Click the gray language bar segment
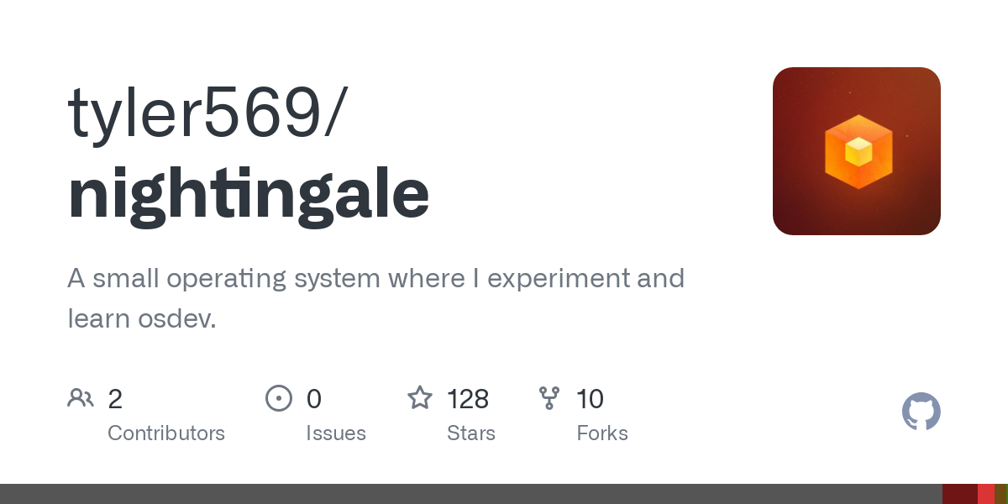The height and width of the screenshot is (504, 1008). coord(470,494)
